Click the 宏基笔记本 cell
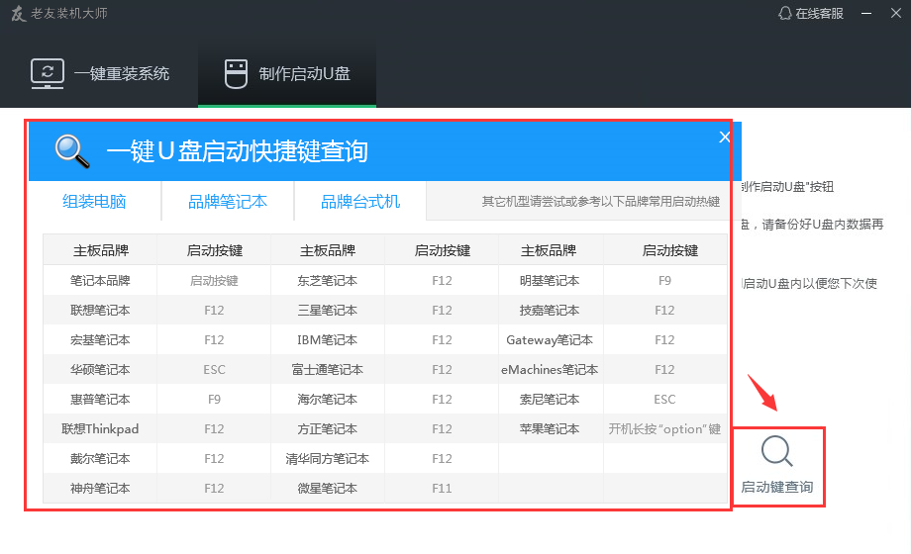The image size is (911, 554). pyautogui.click(x=100, y=339)
